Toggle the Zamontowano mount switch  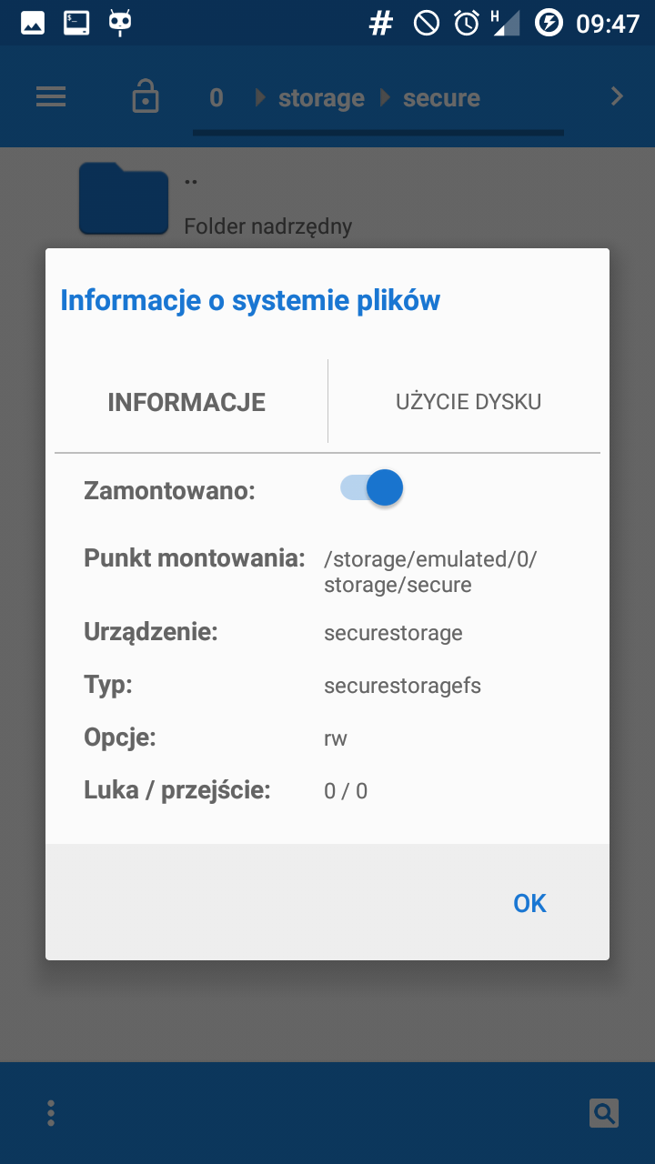point(372,488)
